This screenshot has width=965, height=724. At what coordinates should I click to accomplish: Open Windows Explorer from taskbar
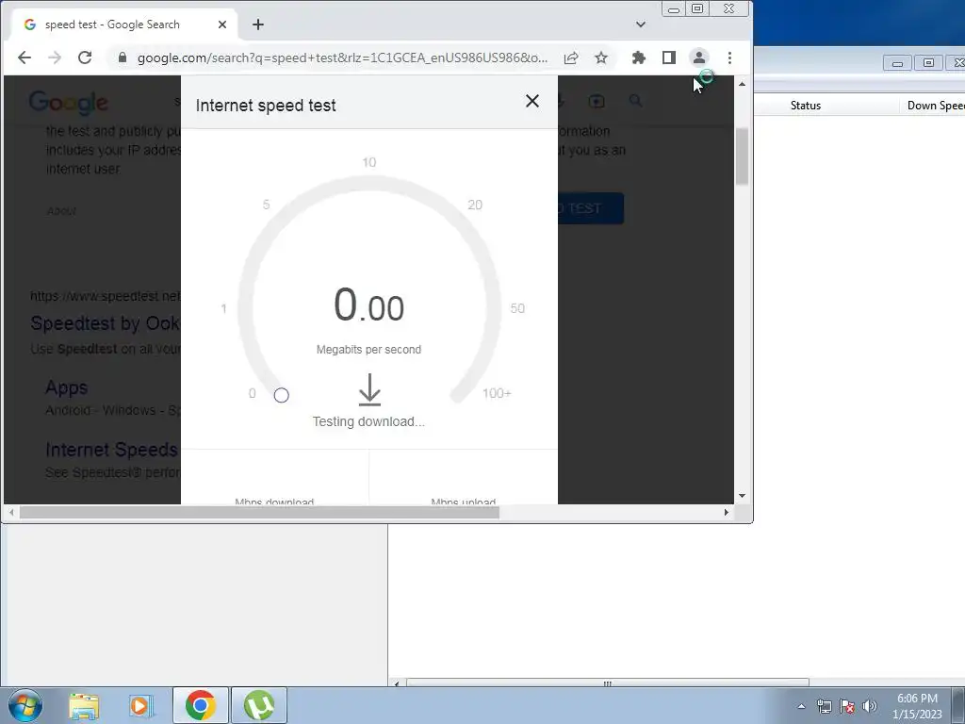pos(84,705)
